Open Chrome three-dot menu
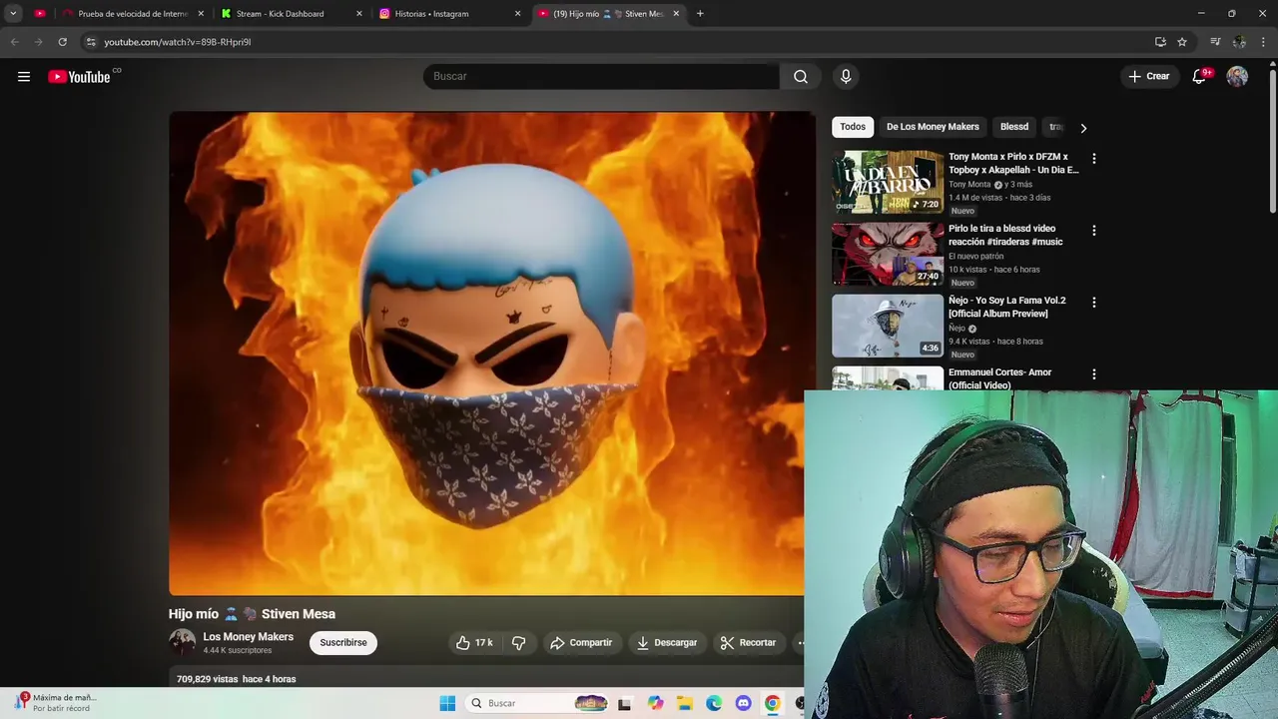 coord(1264,42)
